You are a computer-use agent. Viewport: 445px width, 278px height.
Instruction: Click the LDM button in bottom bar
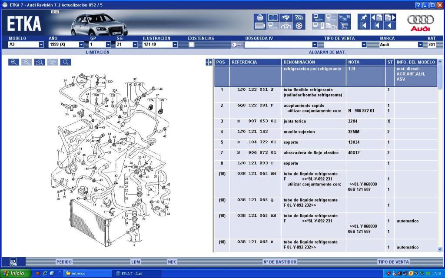click(x=136, y=262)
